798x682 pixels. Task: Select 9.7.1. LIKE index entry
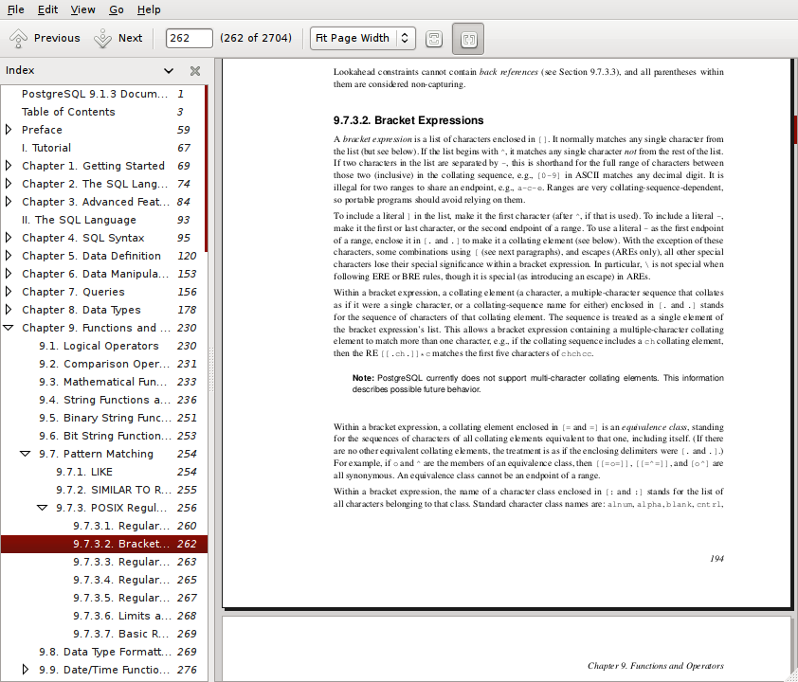pyautogui.click(x=104, y=472)
